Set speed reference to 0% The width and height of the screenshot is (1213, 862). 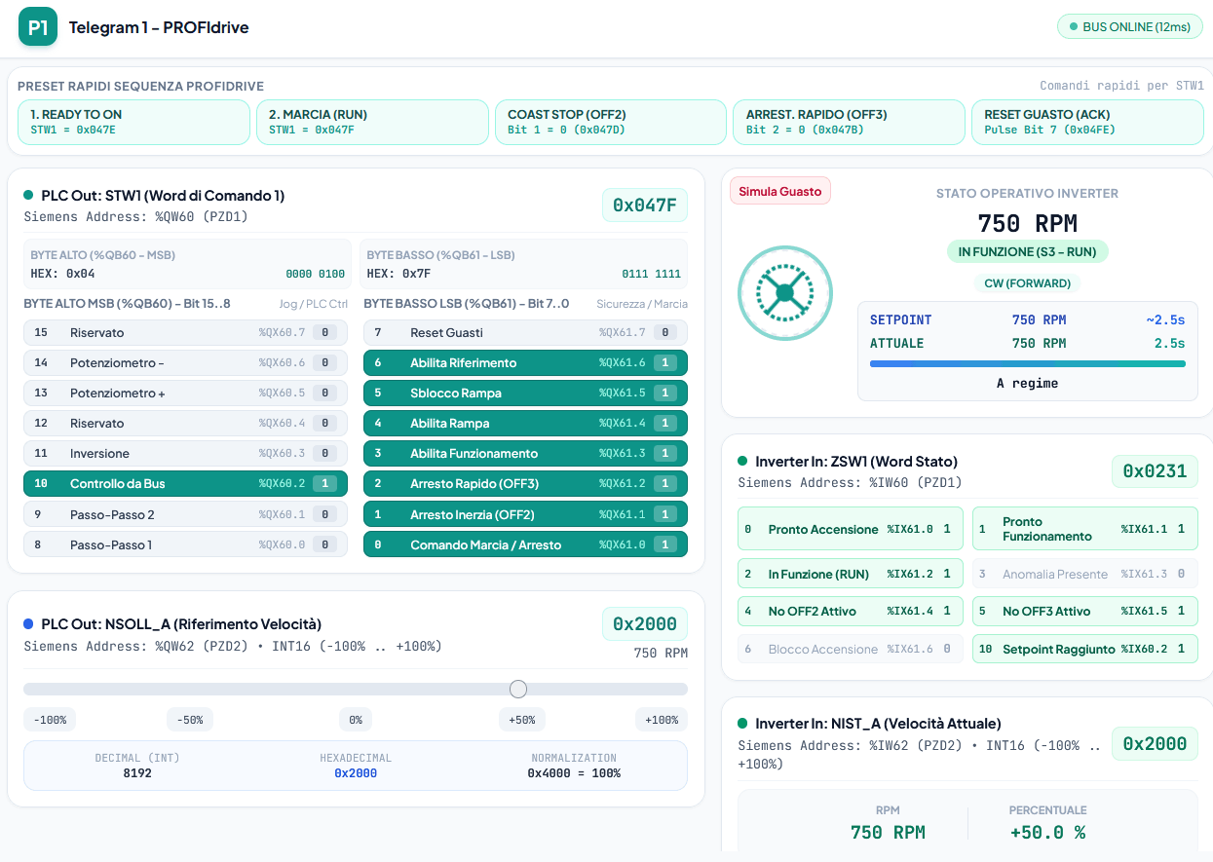(x=356, y=720)
